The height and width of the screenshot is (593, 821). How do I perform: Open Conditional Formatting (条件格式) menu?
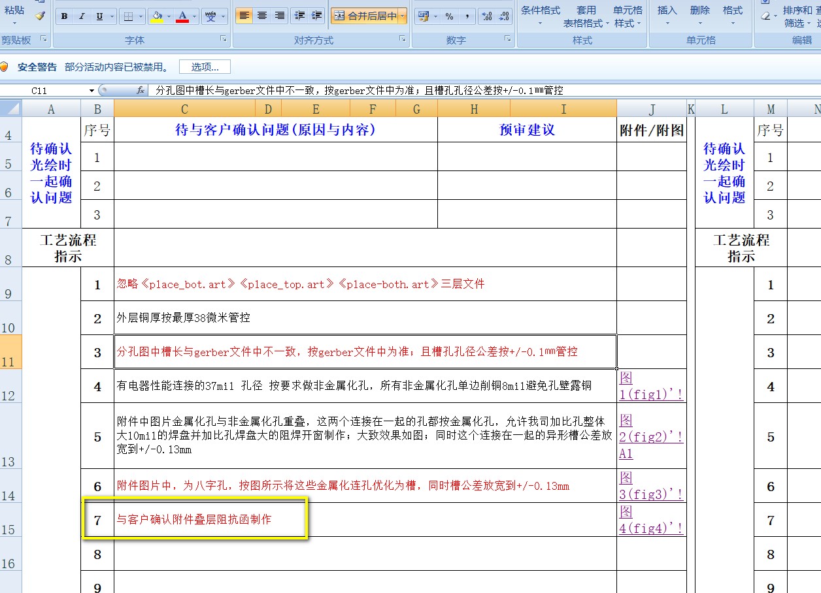click(541, 16)
